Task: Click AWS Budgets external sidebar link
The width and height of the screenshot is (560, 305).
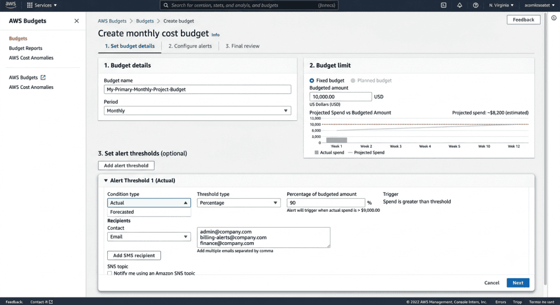Action: 27,77
